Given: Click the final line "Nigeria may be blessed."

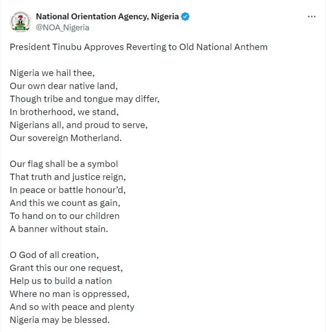Looking at the screenshot, I should click(x=60, y=320).
